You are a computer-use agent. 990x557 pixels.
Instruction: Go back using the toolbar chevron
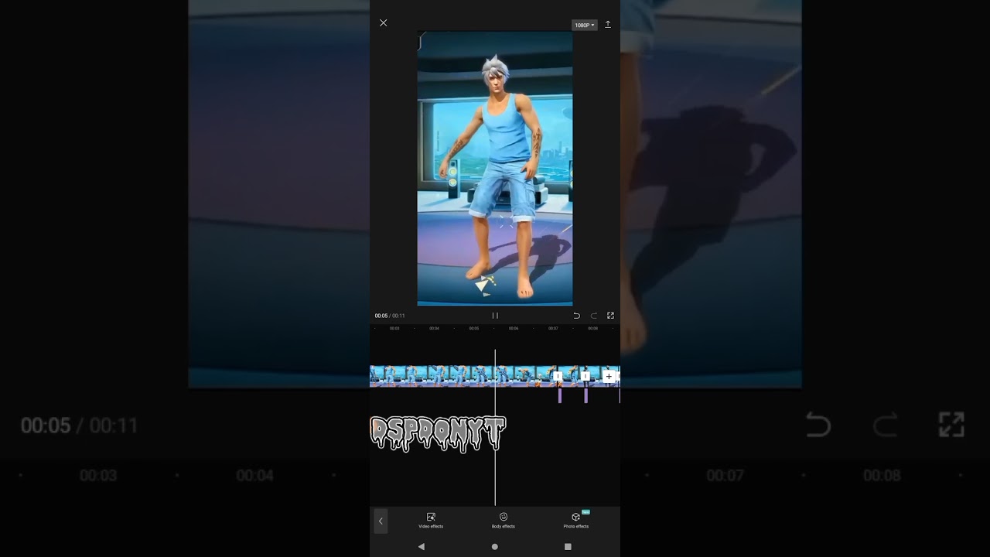point(380,521)
